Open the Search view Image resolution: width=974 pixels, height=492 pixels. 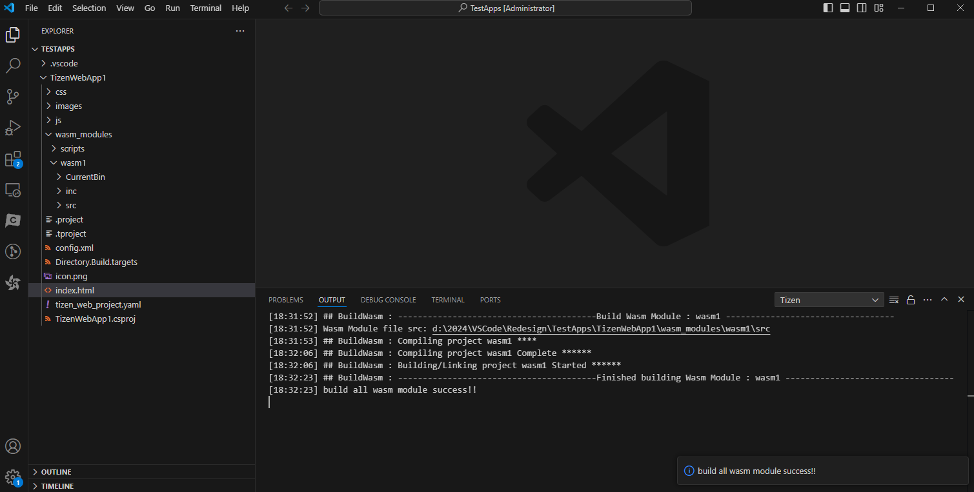click(13, 66)
